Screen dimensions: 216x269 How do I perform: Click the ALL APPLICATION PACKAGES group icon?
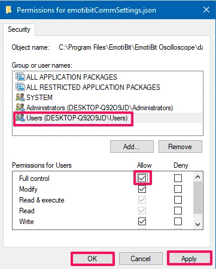pos(20,77)
